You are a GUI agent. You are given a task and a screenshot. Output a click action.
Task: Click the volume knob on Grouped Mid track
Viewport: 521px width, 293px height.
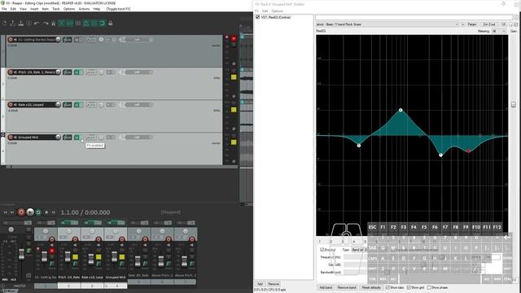tap(58, 138)
